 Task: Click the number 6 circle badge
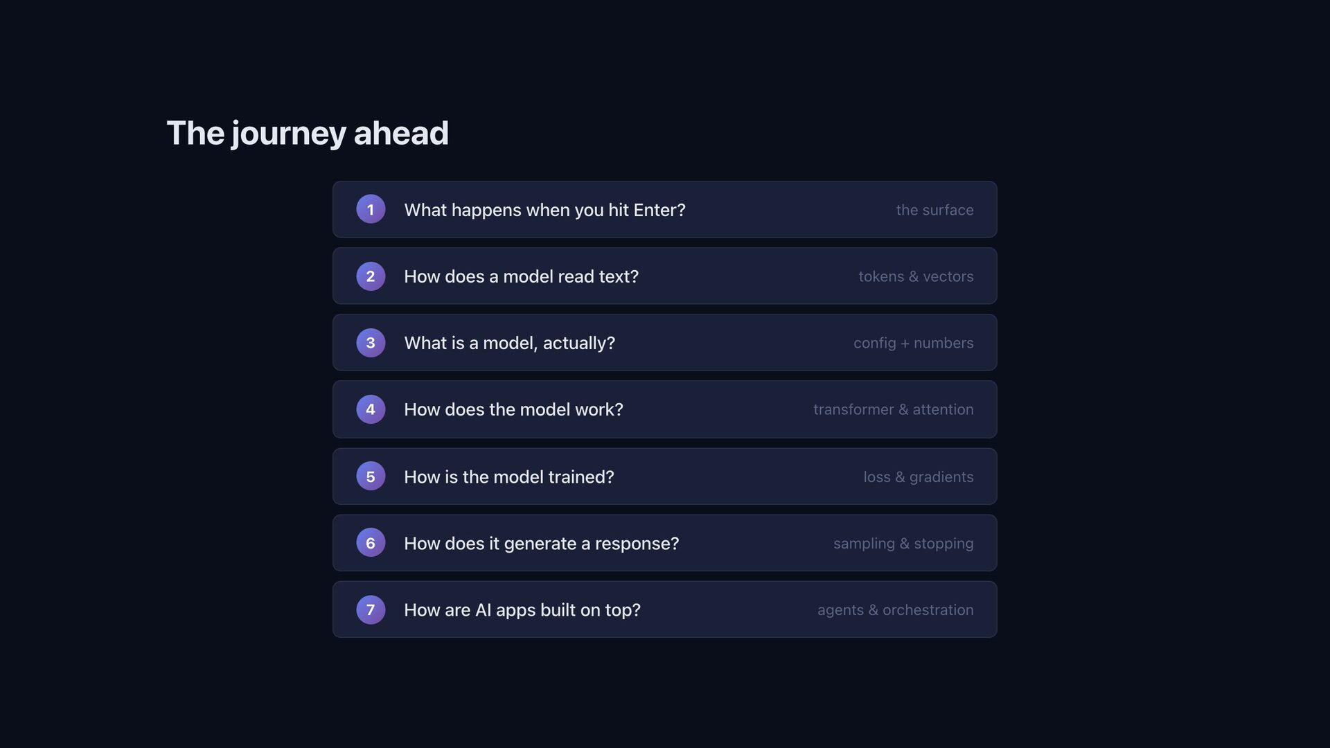pyautogui.click(x=371, y=543)
